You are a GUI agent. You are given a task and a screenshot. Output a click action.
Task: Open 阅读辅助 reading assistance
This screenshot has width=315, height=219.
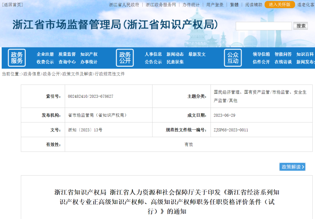click(253, 5)
